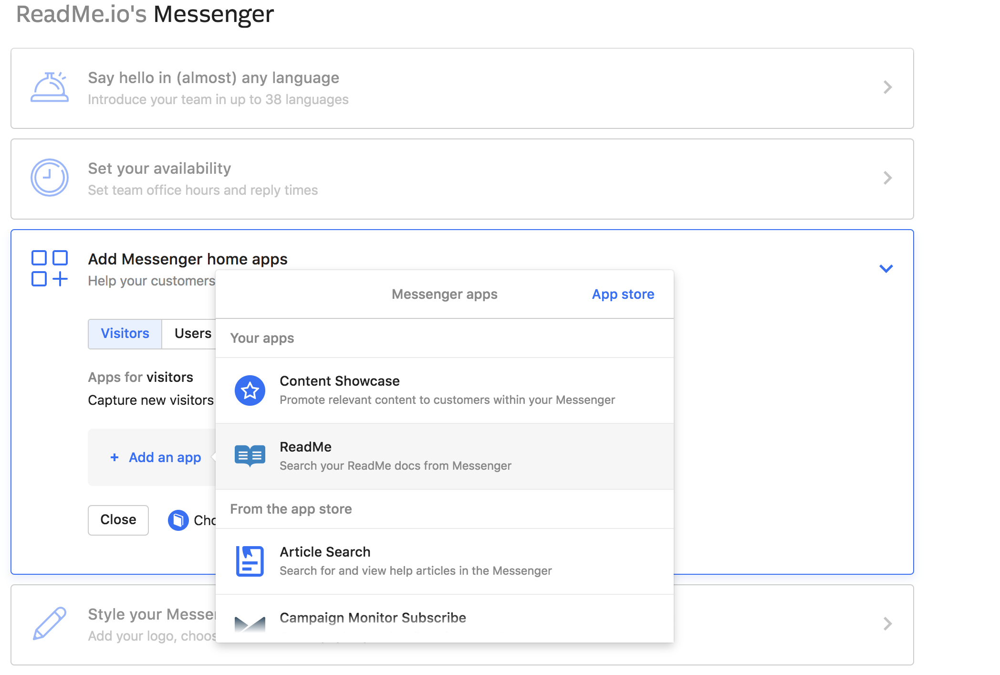Click the Article Search document icon

[250, 561]
